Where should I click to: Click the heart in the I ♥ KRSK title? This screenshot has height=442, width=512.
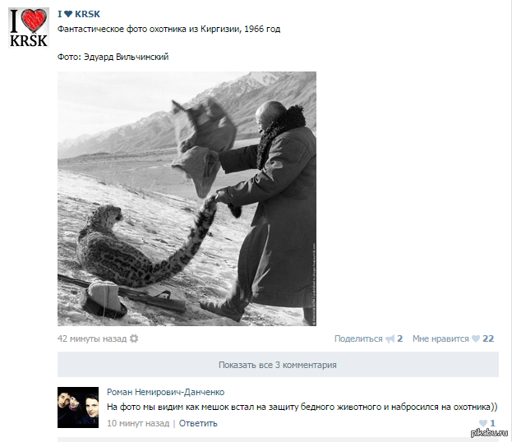click(x=68, y=14)
